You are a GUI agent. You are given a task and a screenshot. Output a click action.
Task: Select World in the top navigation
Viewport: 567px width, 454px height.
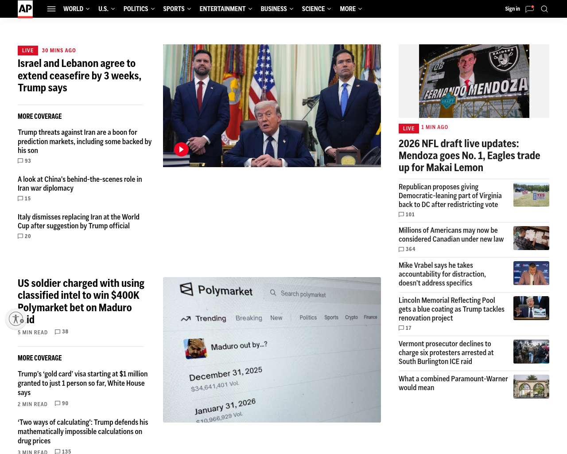coord(73,9)
